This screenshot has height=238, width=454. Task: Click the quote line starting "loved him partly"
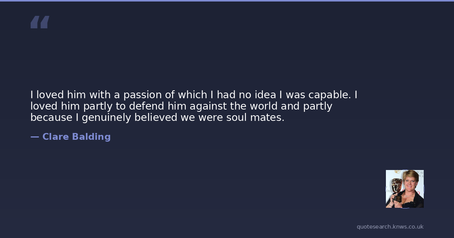pos(181,106)
